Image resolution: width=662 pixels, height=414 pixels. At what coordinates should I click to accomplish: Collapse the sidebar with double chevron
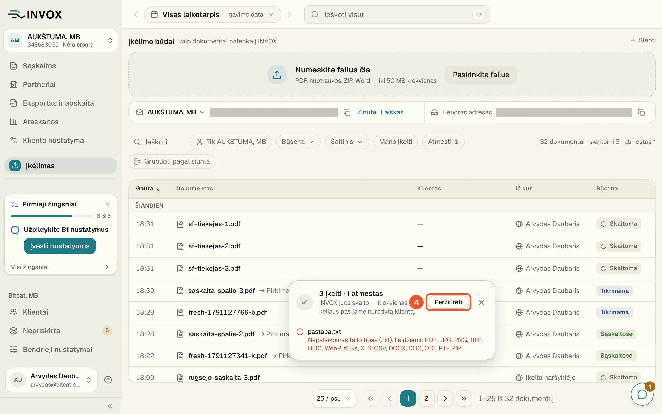(110, 406)
